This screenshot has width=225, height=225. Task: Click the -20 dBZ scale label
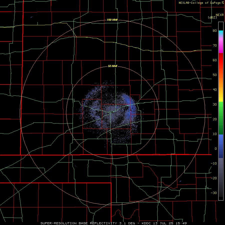(214, 178)
